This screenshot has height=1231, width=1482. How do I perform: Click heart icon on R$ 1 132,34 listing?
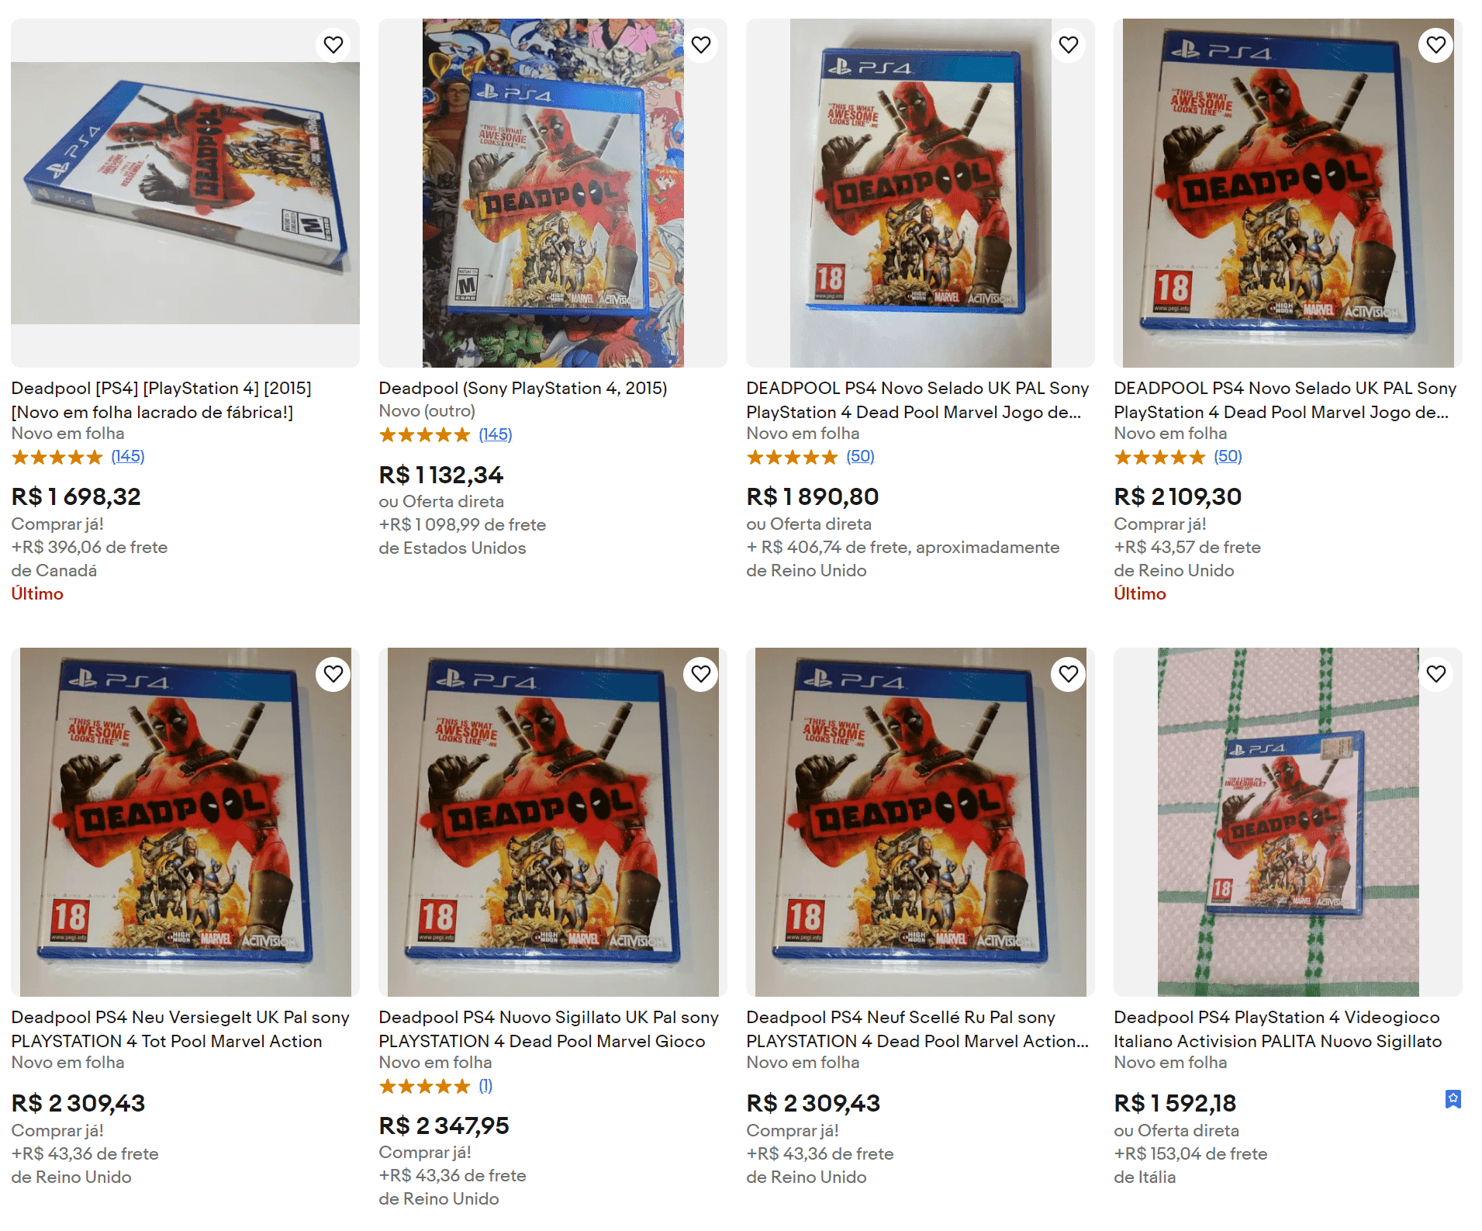tap(701, 45)
